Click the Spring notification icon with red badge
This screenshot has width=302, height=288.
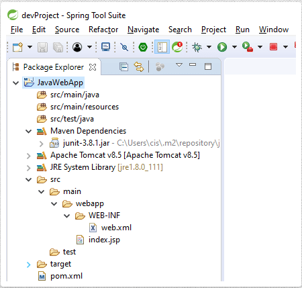pyautogui.click(x=177, y=47)
